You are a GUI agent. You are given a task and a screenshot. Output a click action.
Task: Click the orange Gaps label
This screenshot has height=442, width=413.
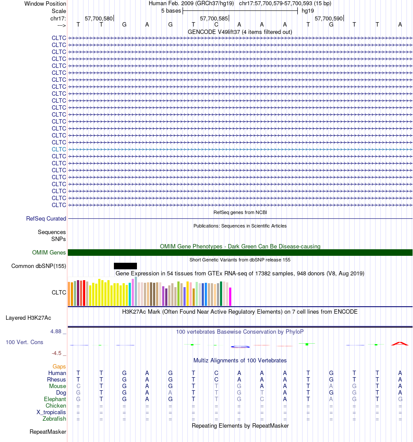tap(59, 367)
